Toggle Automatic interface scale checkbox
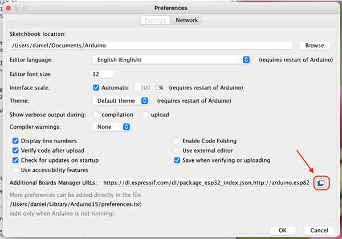The height and width of the screenshot is (239, 342). click(x=96, y=88)
